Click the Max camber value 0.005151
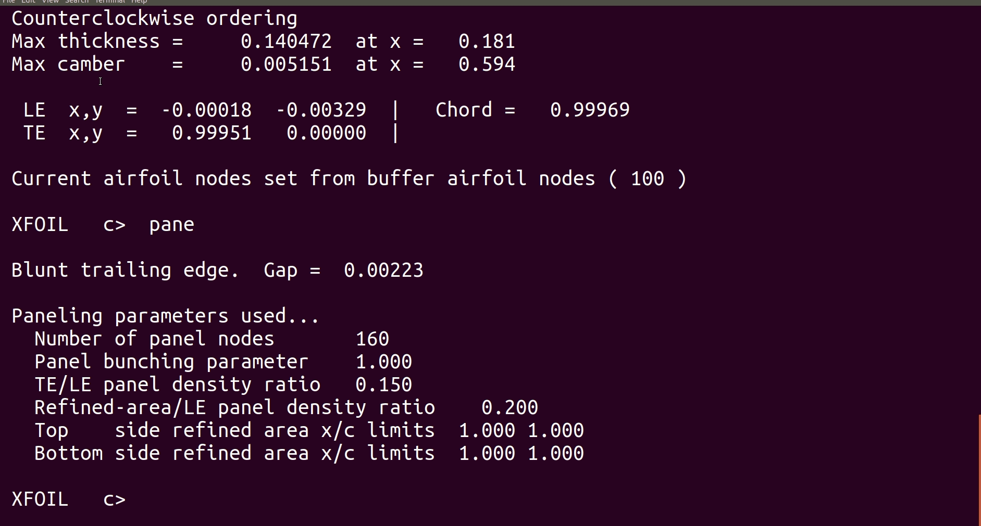The height and width of the screenshot is (526, 981). (x=286, y=65)
